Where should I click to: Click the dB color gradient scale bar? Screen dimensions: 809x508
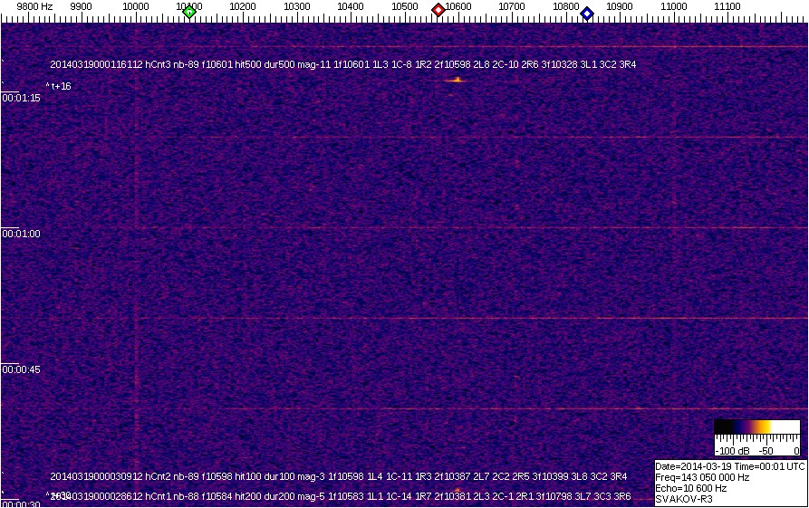click(x=756, y=427)
